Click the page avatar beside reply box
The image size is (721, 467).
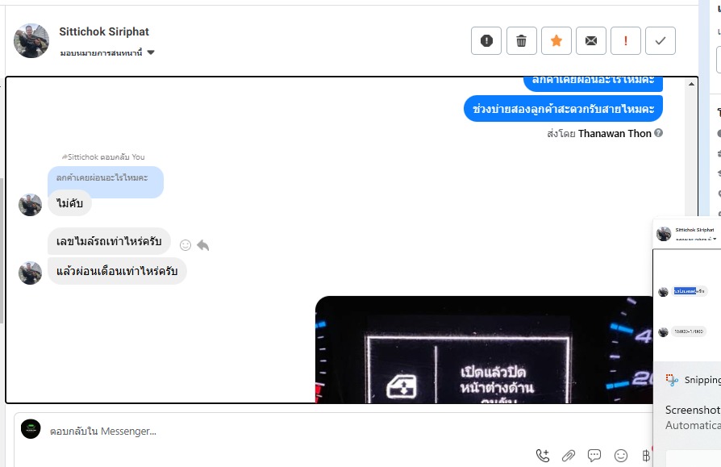(x=31, y=429)
